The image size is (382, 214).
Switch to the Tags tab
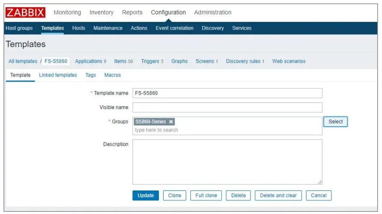91,75
